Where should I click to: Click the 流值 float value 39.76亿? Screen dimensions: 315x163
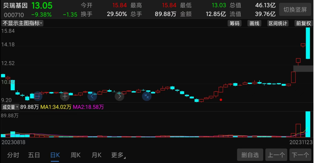point(265,14)
